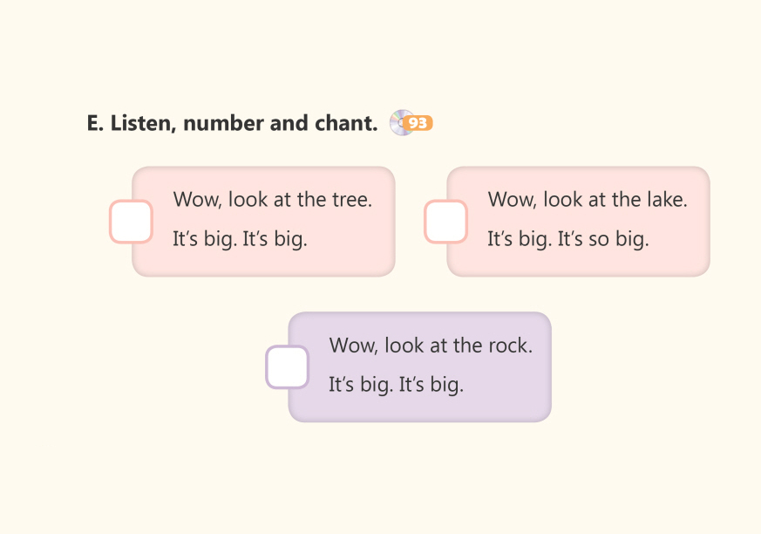Image resolution: width=761 pixels, height=534 pixels.
Task: Select the number box beside the lake chant
Action: point(445,222)
